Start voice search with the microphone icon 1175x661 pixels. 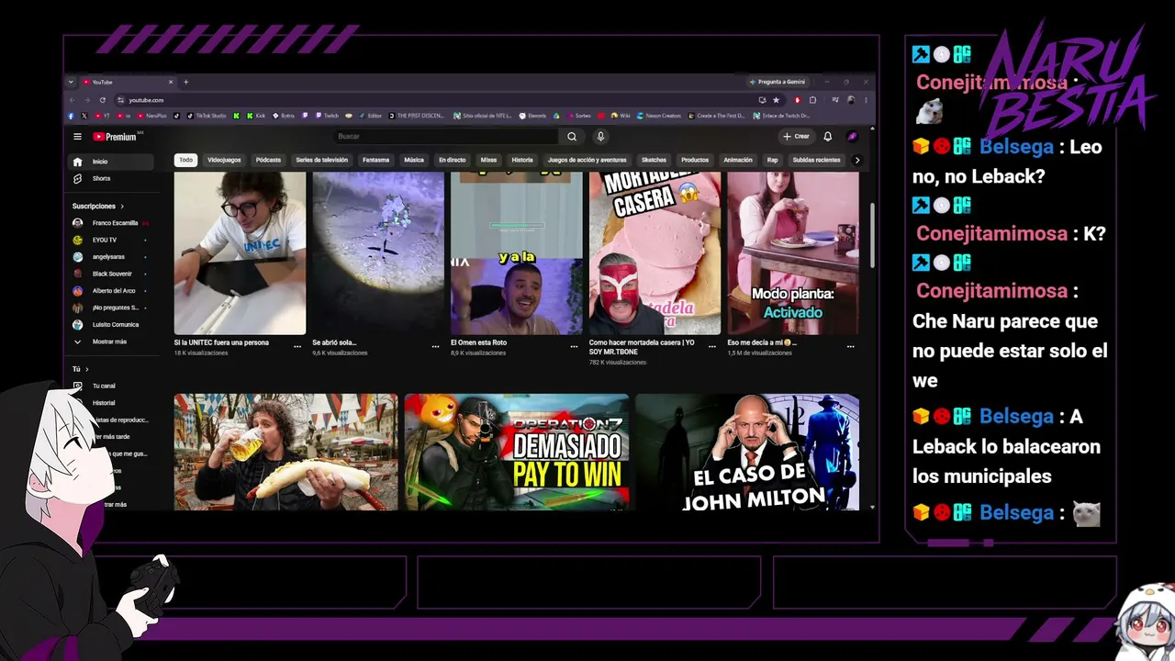[600, 137]
